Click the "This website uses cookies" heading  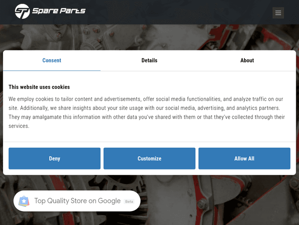[39, 87]
